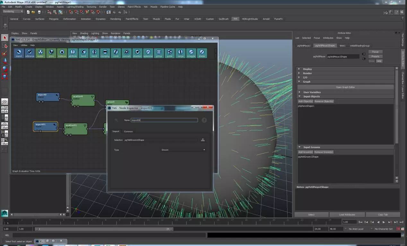Click the selection picker icon beside pgYetiGroom1Shape
The width and height of the screenshot is (407, 246).
pyautogui.click(x=203, y=140)
